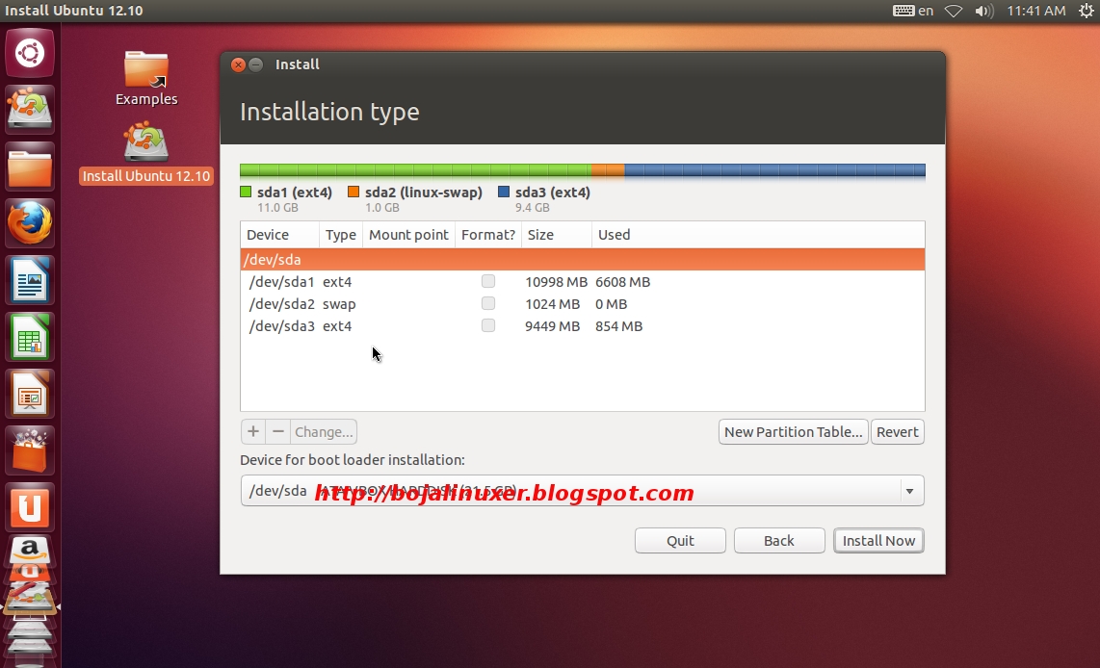Click the 854 MB used cell
This screenshot has height=668, width=1100.
tap(618, 326)
